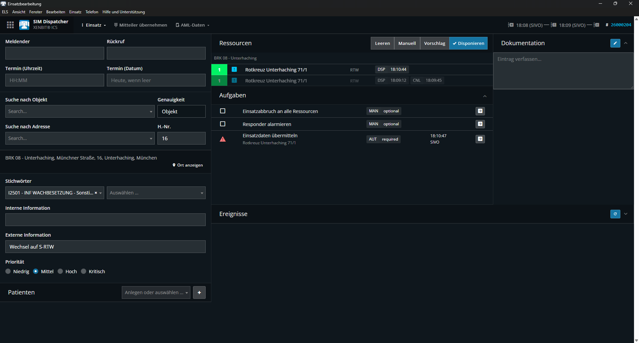Select the Hoch priority radio button
Screen dimensions: 639x343
click(60, 272)
